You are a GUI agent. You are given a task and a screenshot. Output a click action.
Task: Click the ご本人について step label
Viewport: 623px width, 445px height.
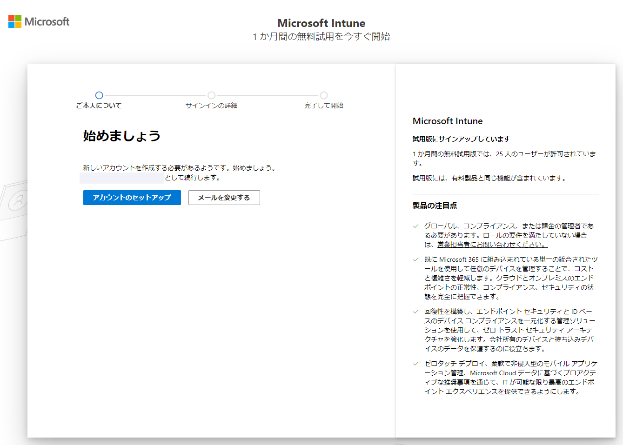click(x=99, y=106)
